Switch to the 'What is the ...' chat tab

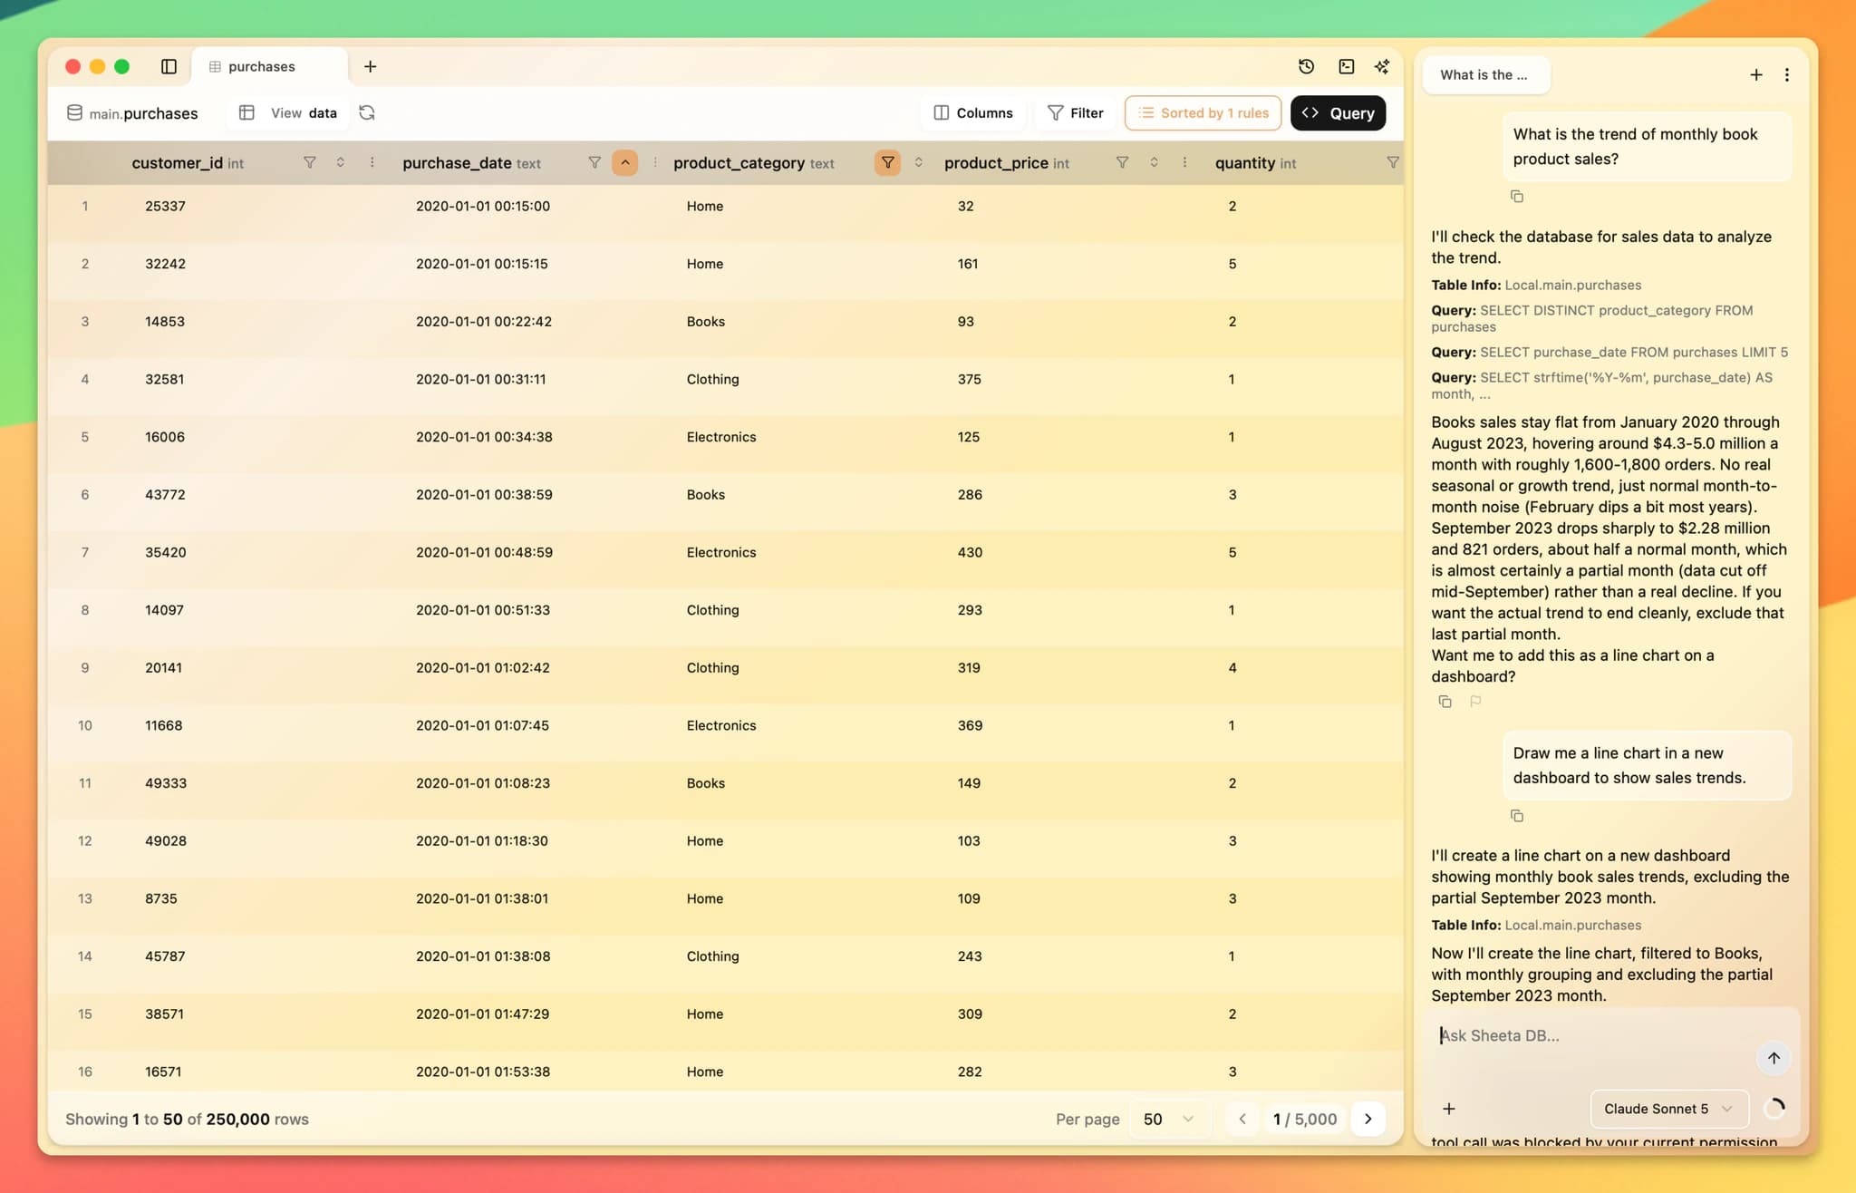1485,75
